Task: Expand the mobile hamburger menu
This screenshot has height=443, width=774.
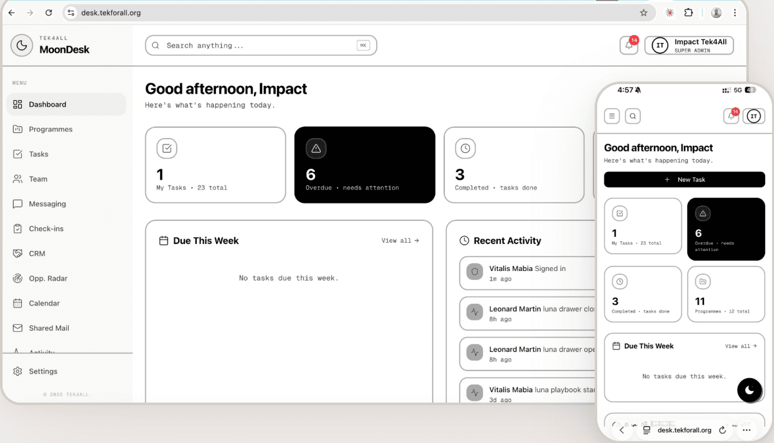Action: tap(611, 116)
